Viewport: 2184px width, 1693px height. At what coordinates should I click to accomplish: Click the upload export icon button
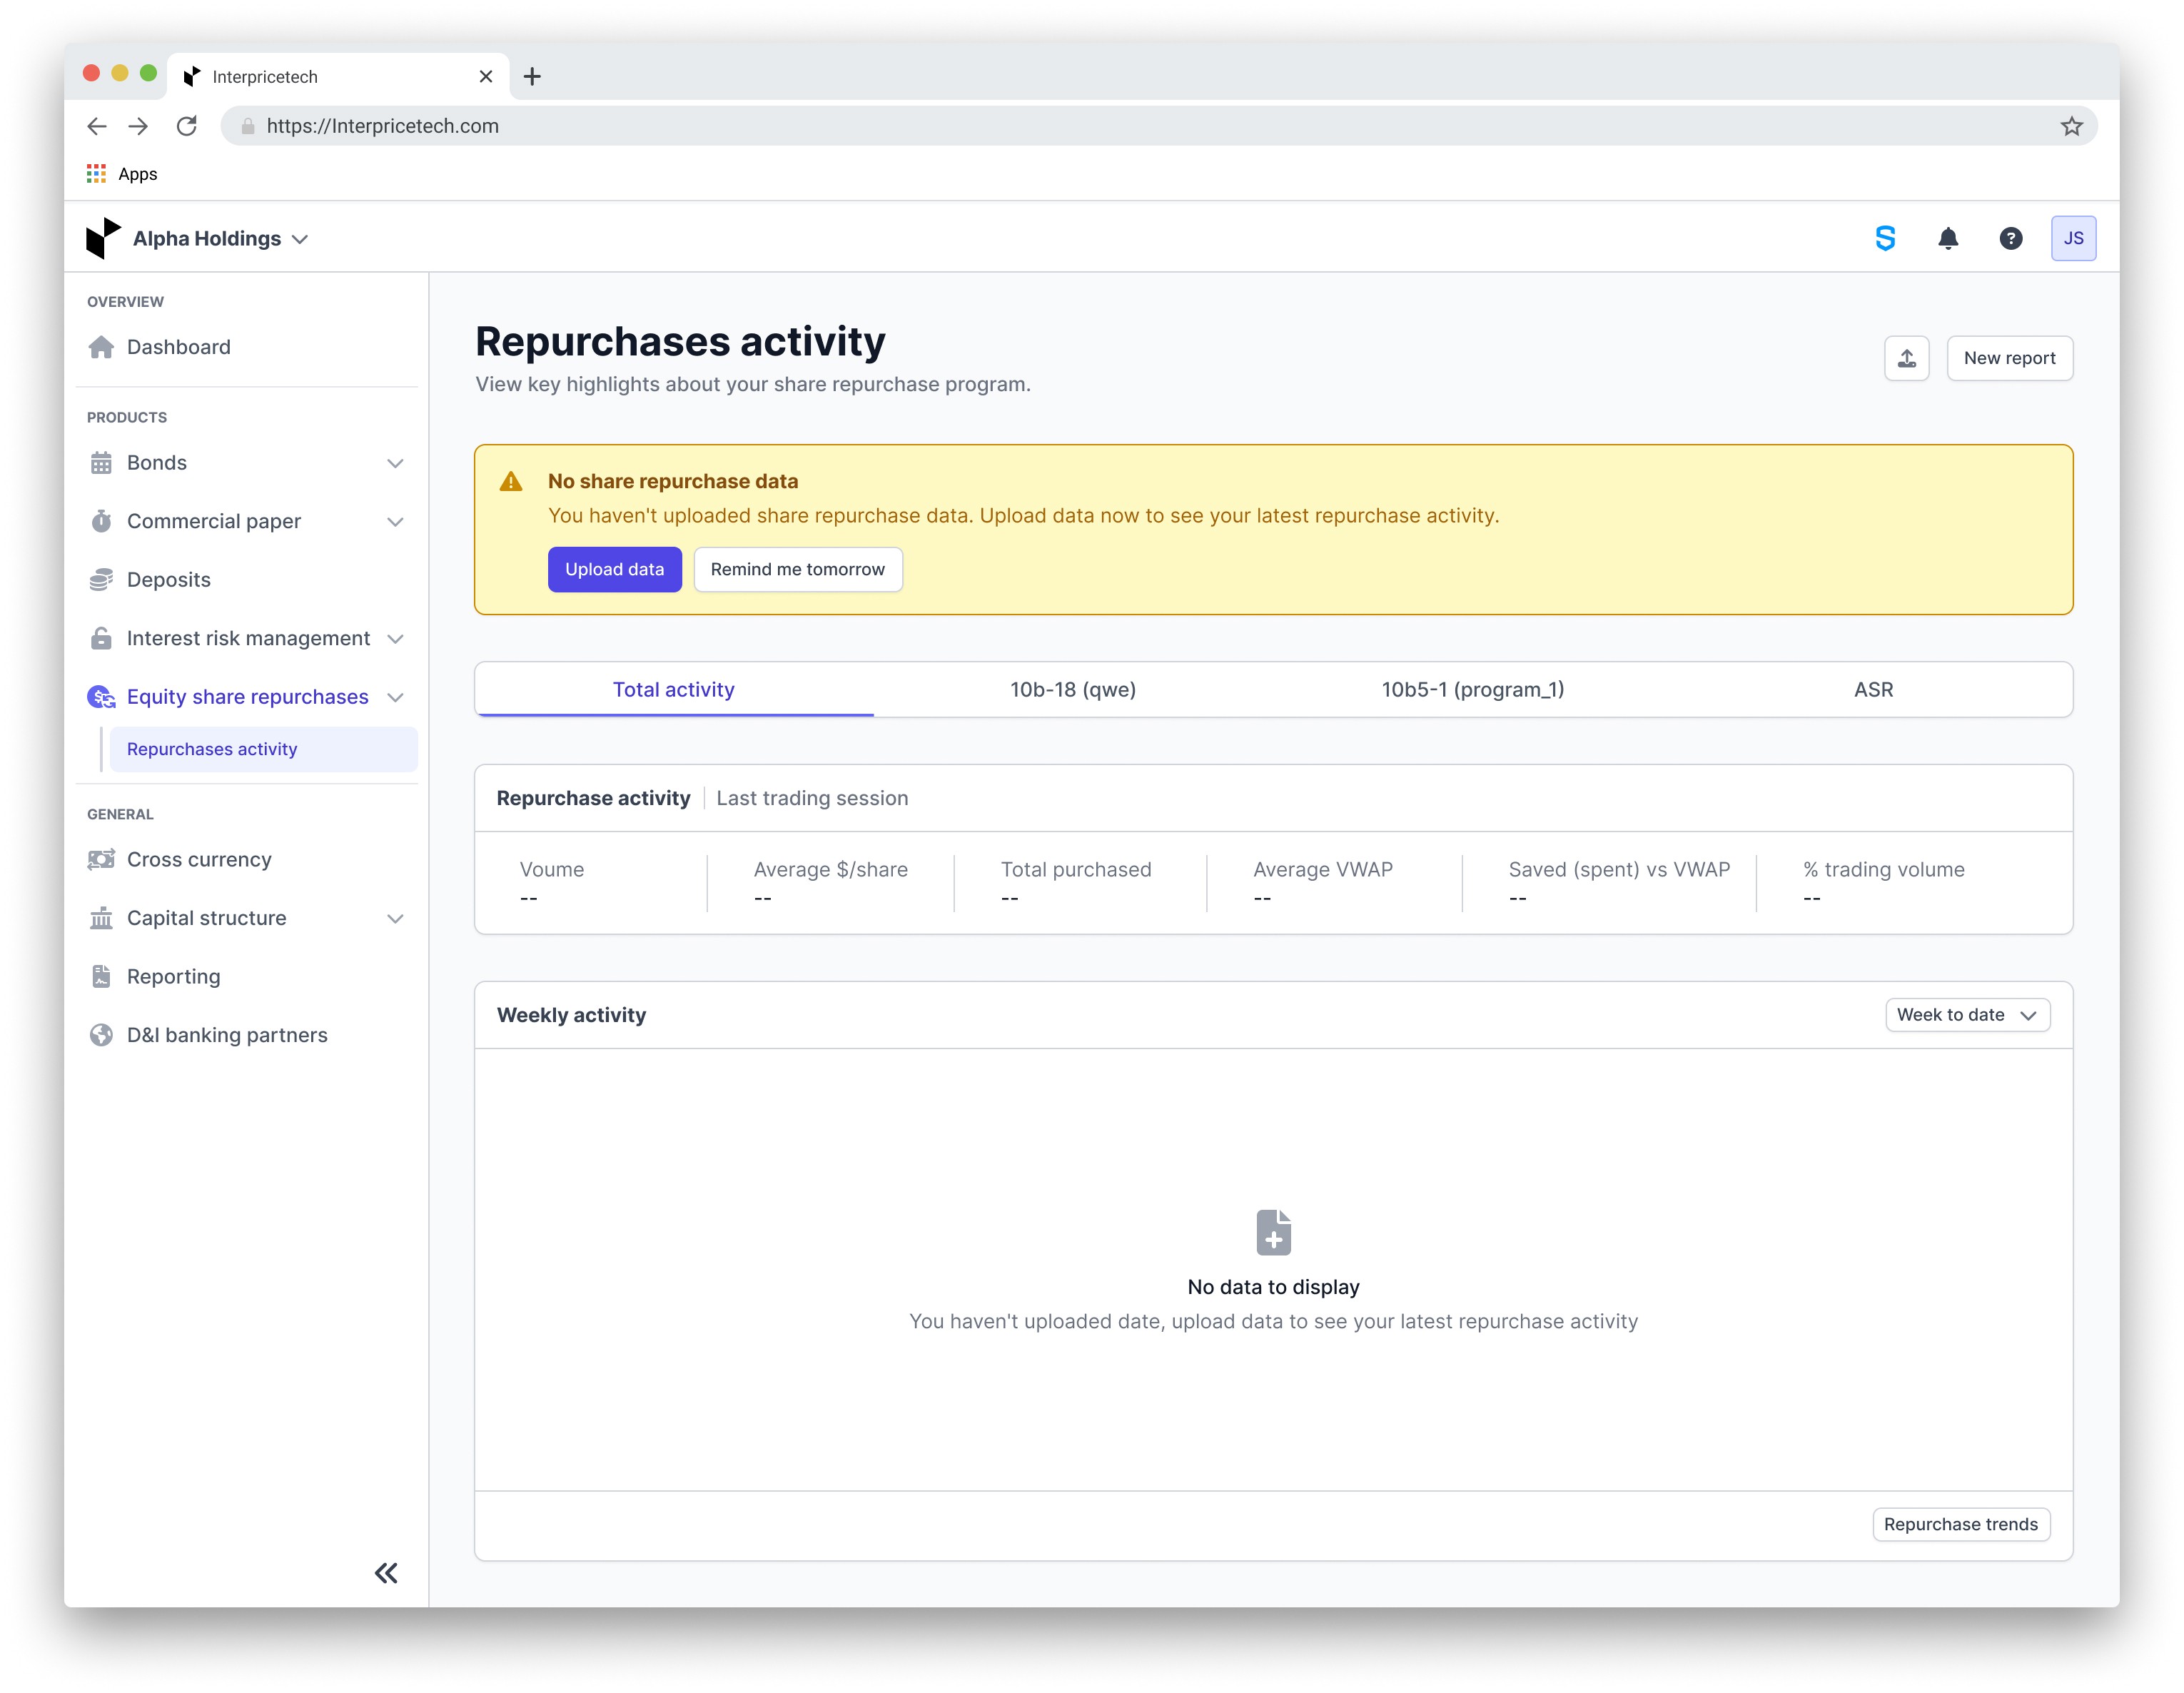click(1906, 358)
